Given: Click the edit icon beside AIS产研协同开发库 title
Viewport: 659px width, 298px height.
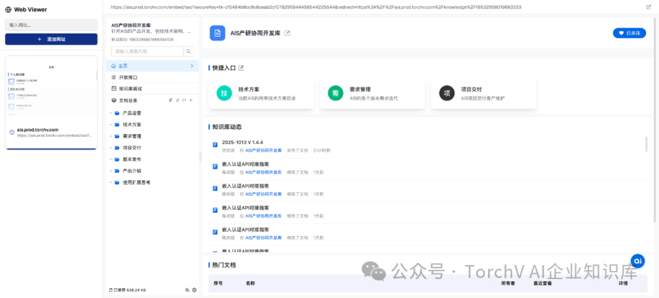Looking at the screenshot, I should coord(287,33).
